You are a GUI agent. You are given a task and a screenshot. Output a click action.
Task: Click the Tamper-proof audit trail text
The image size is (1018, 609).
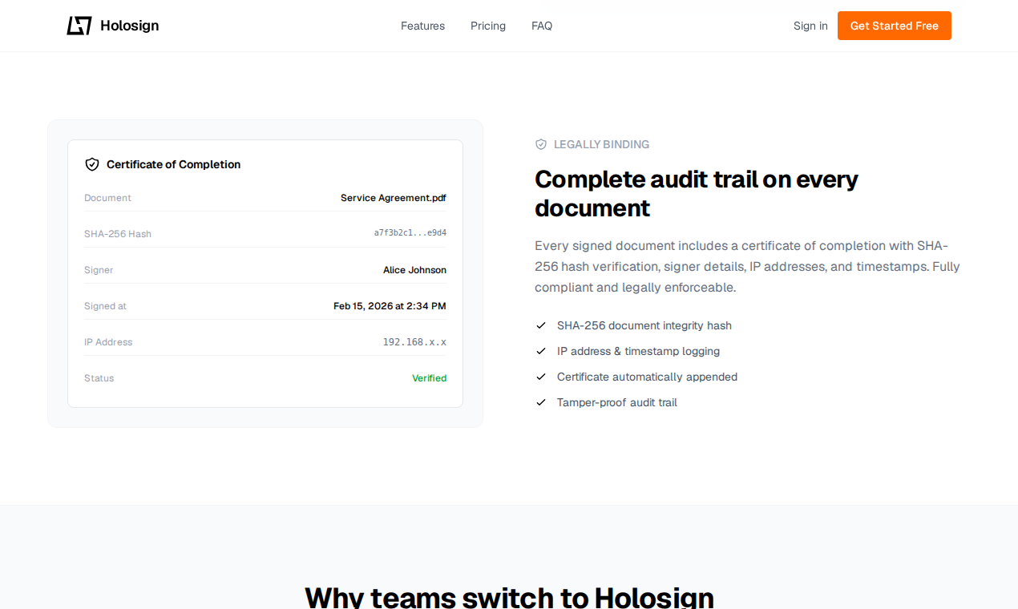(x=617, y=402)
